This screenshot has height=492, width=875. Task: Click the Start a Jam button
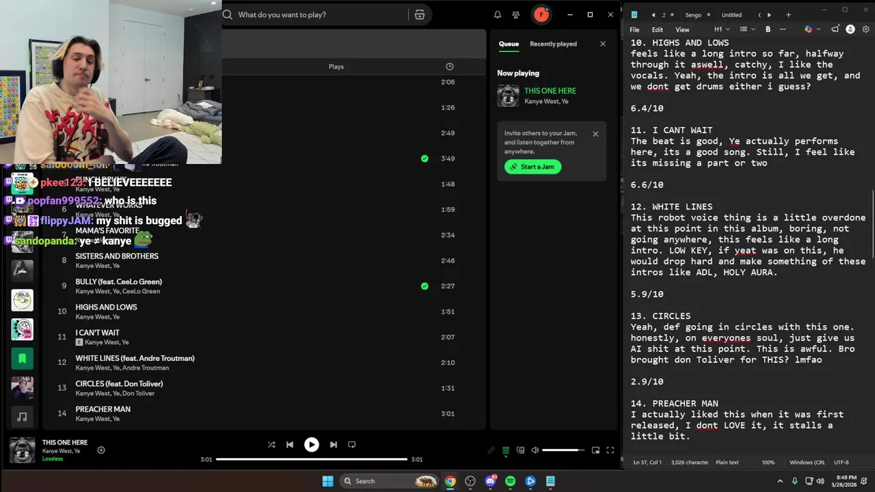533,167
